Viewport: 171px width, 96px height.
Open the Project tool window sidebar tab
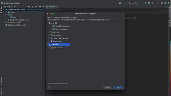[1, 9]
